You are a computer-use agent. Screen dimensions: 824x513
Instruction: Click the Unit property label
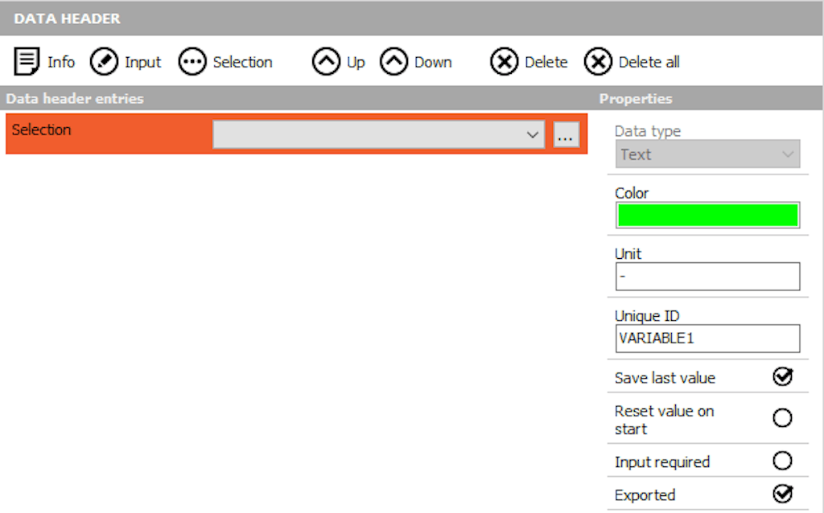[628, 253]
